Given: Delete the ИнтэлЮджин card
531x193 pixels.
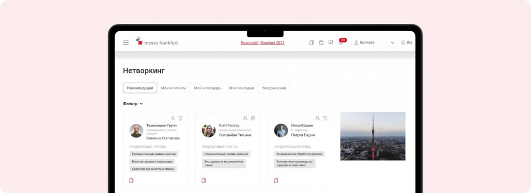Looking at the screenshot, I should point(325,118).
